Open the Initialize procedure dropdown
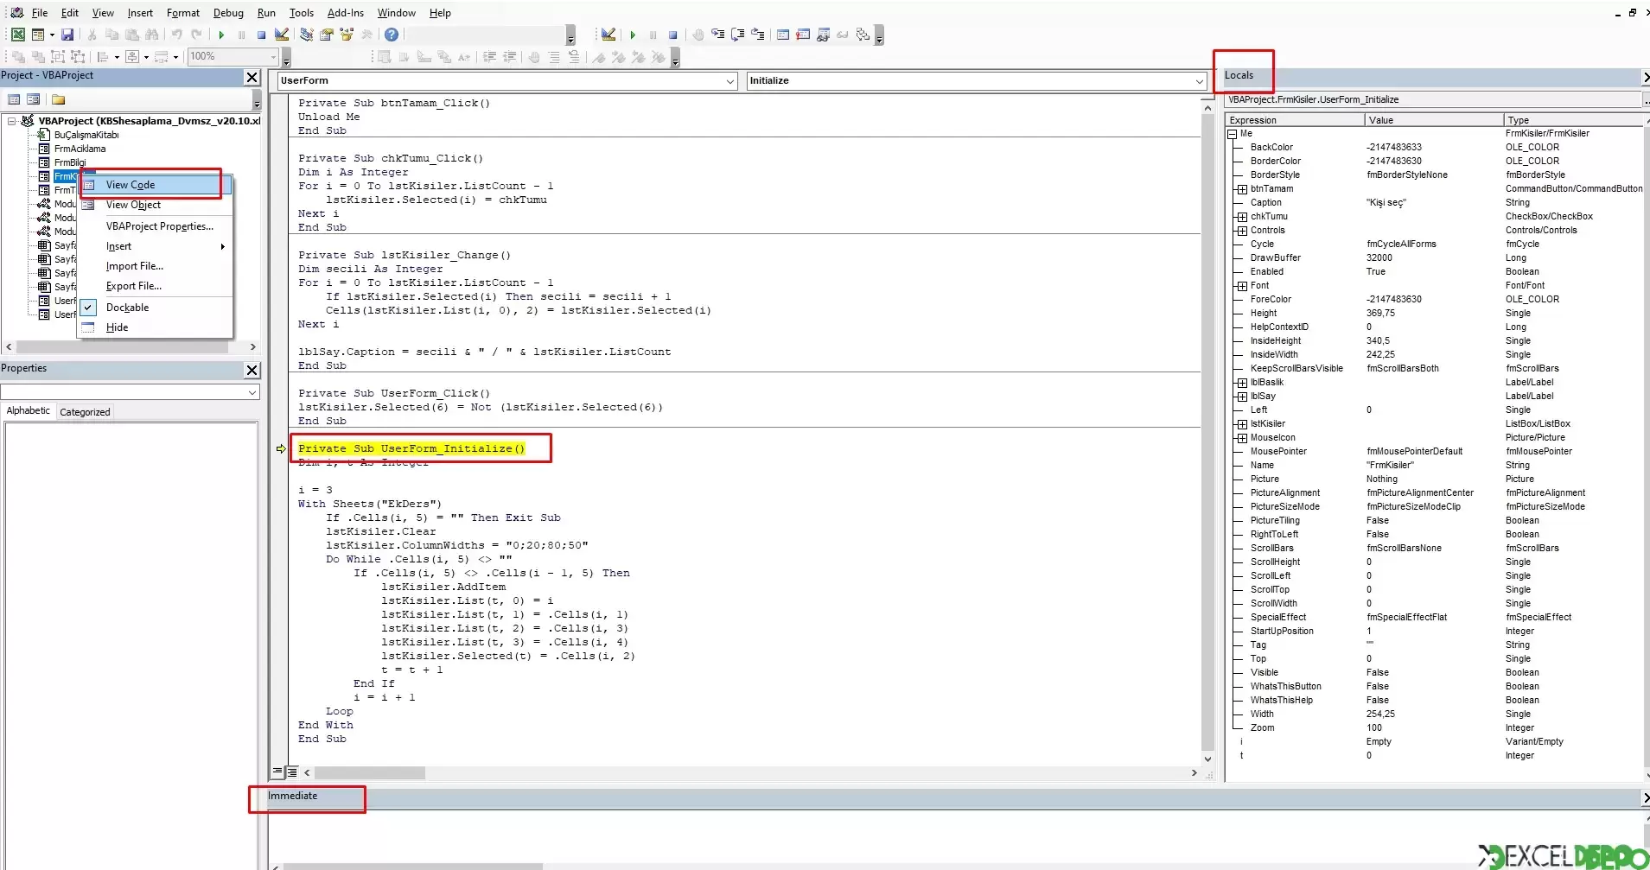Image resolution: width=1650 pixels, height=870 pixels. (1200, 81)
